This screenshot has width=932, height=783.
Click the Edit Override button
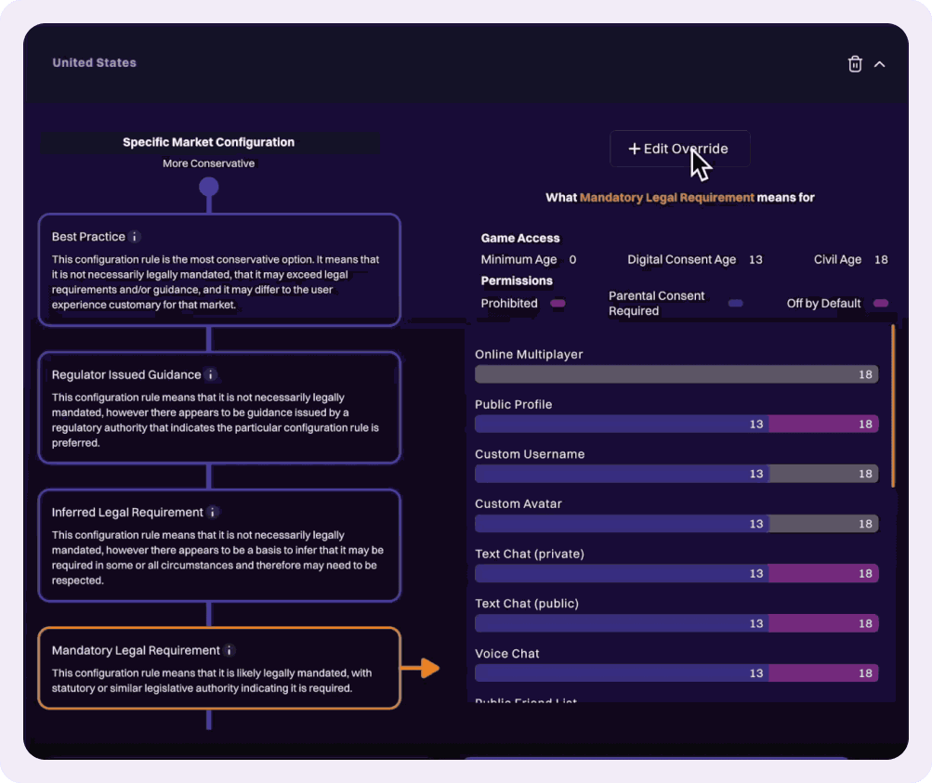coord(679,149)
